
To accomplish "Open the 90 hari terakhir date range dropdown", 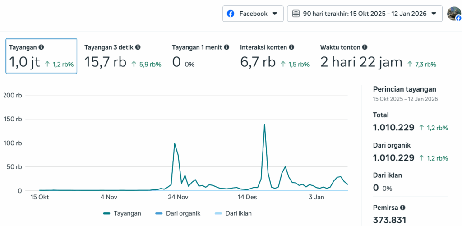I will click(365, 14).
